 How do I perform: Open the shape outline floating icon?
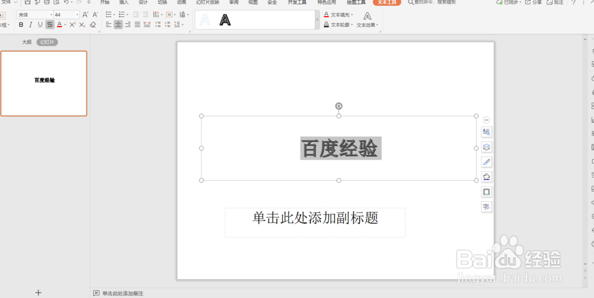click(487, 192)
